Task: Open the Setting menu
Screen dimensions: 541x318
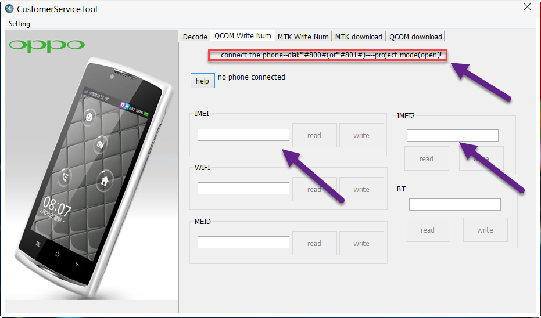Action: tap(19, 24)
